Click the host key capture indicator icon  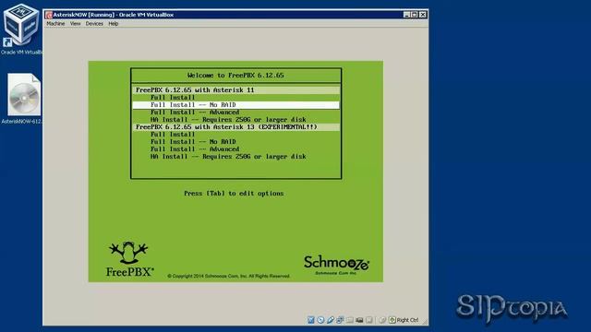(x=392, y=320)
